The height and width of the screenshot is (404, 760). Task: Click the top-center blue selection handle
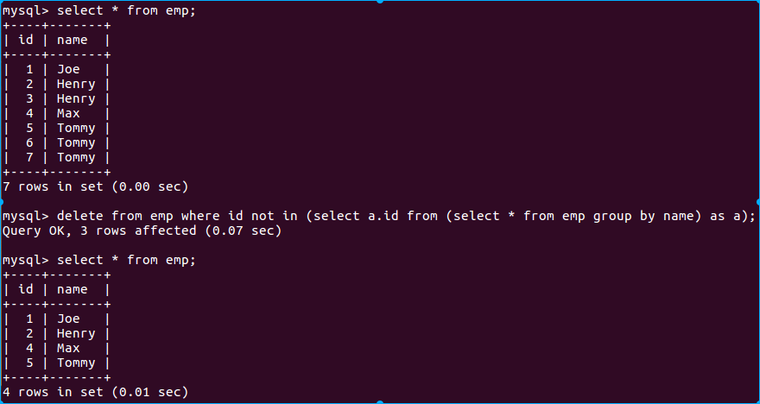(x=380, y=2)
